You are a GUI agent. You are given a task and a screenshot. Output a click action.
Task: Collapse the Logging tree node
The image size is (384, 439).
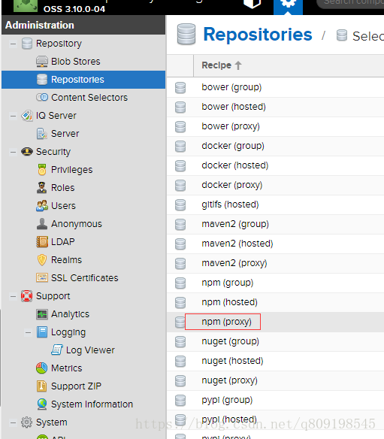pyautogui.click(x=28, y=332)
